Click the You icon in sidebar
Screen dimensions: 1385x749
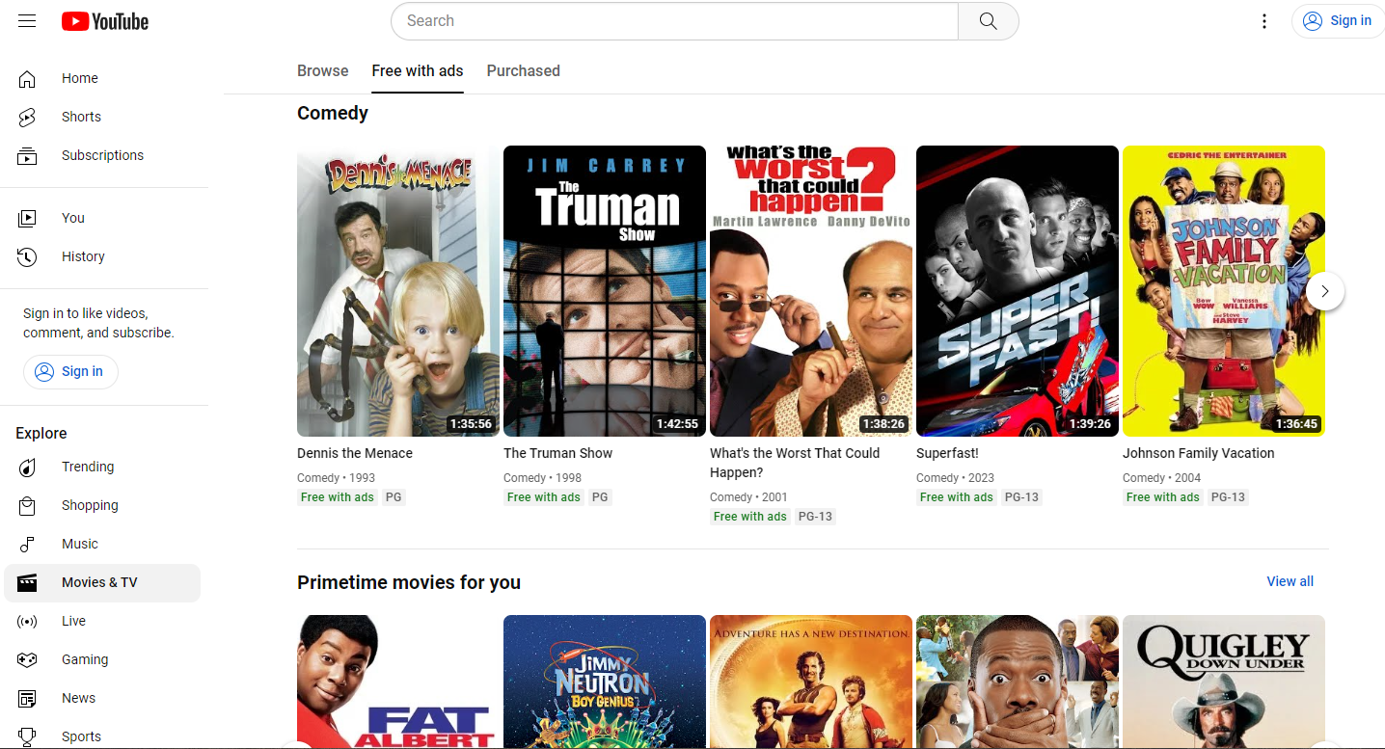coord(27,218)
